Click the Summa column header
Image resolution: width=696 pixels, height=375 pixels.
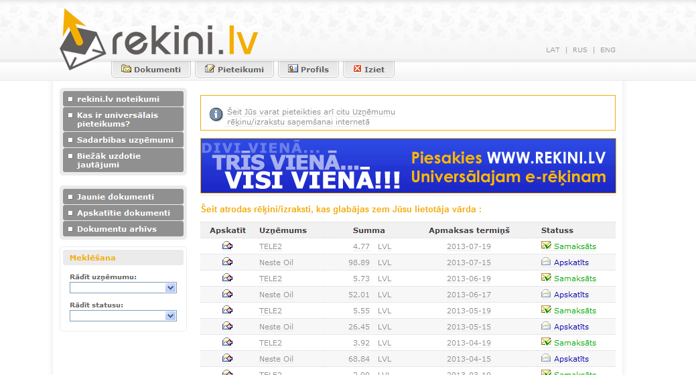point(368,230)
